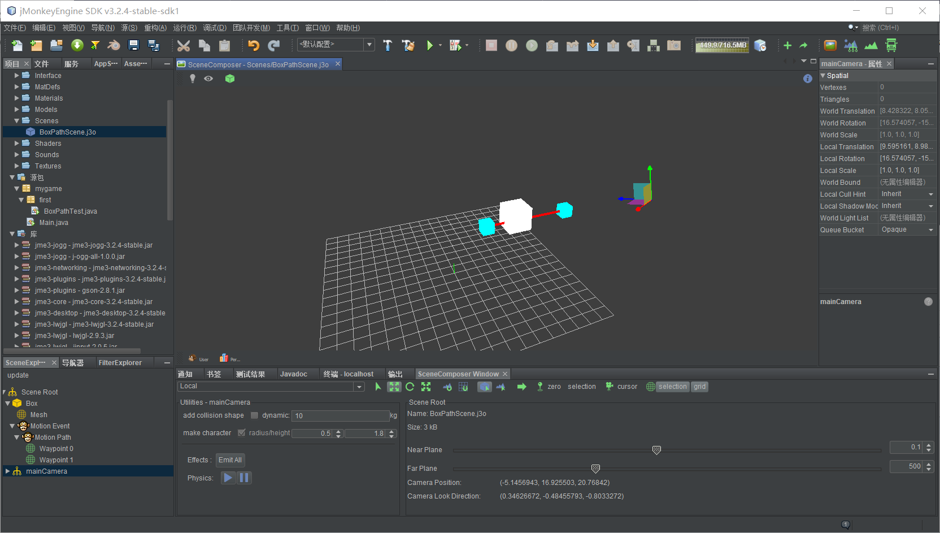Open the Queue Bucket dropdown

tap(930, 230)
